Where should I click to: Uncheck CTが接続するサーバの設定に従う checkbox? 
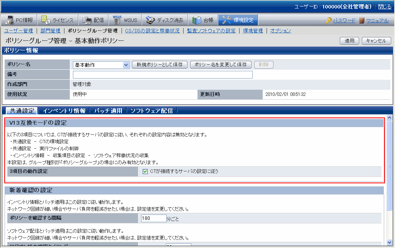[x=145, y=171]
